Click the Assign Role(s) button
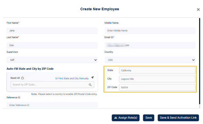Screen dimensions: 203x124 (126, 118)
